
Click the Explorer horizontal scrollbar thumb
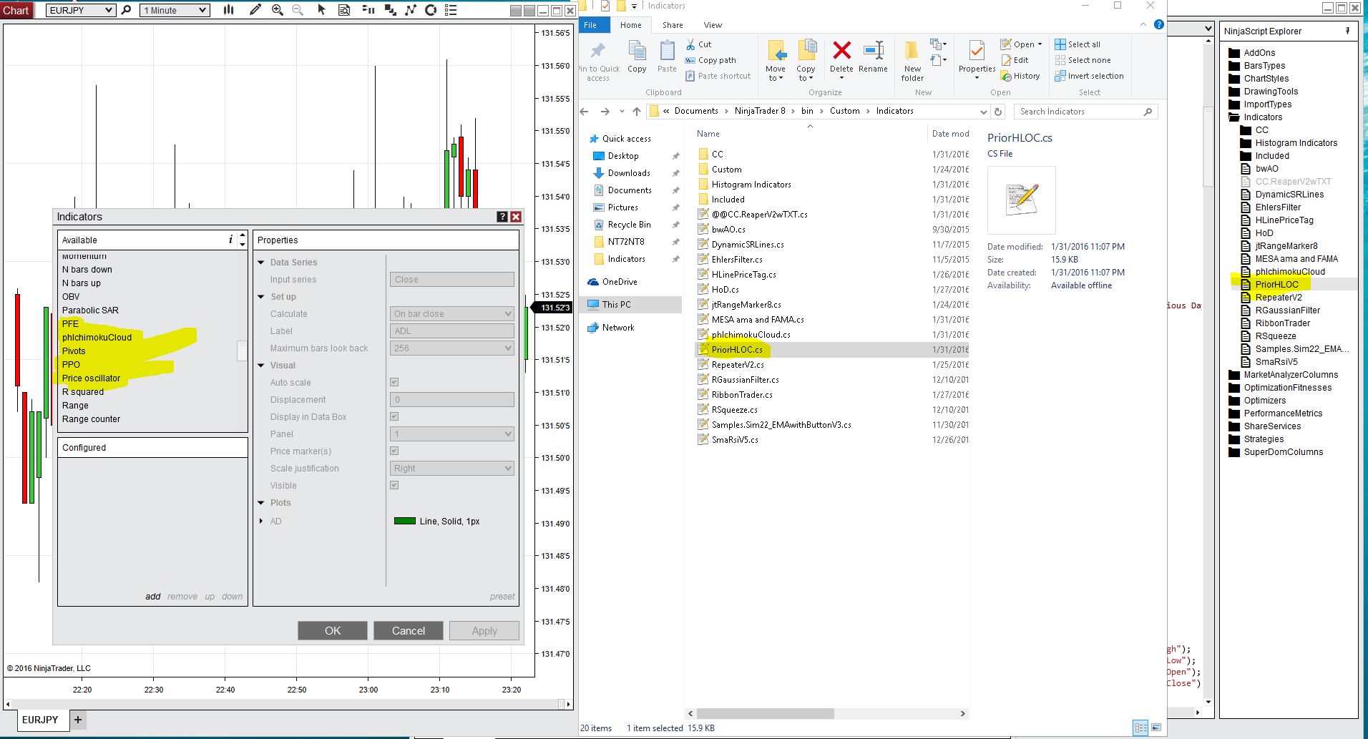pos(765,713)
